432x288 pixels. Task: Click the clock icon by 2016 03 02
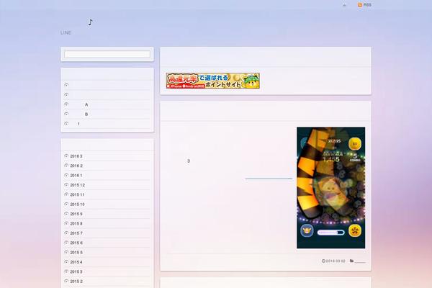coord(323,261)
